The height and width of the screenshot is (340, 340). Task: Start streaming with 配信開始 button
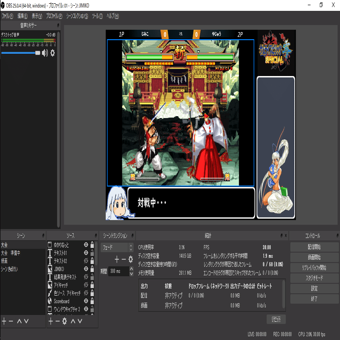314,247
